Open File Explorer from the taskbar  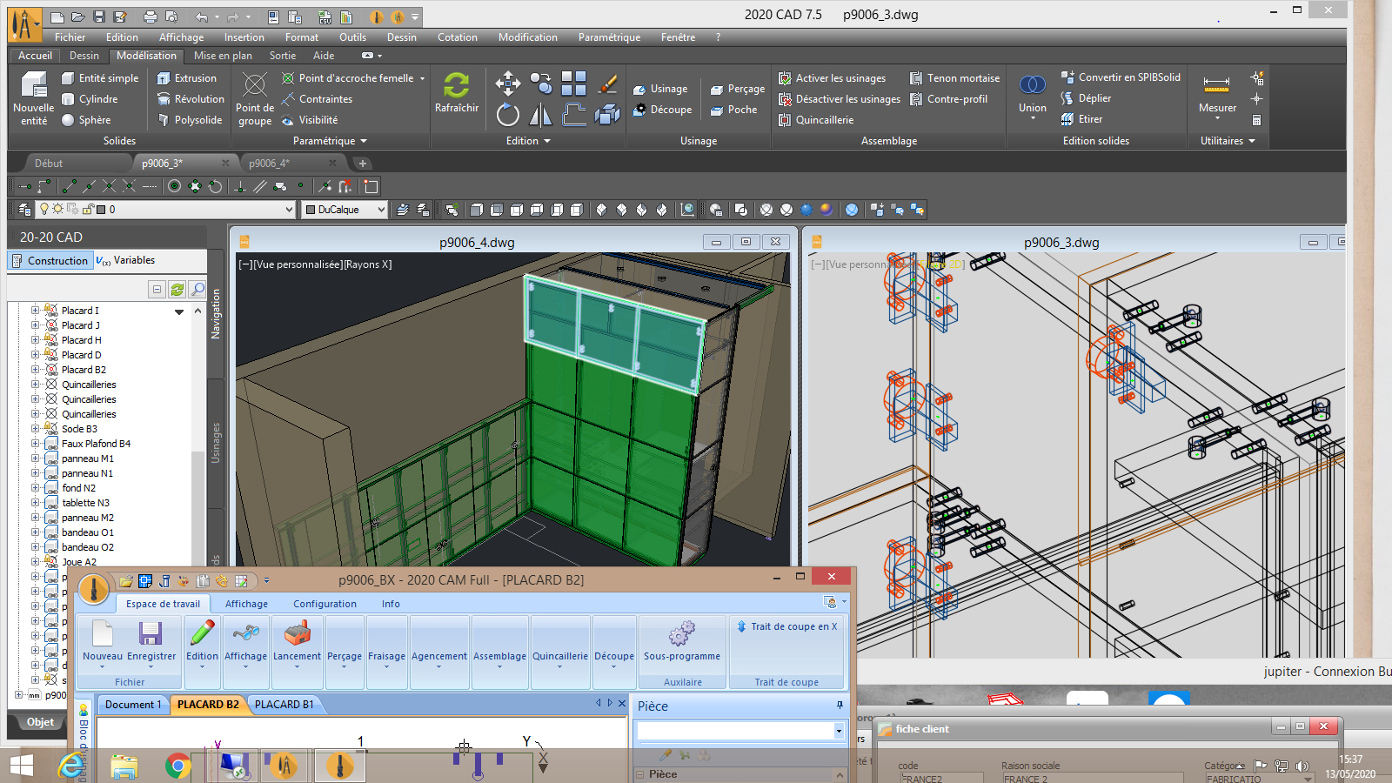[x=124, y=766]
